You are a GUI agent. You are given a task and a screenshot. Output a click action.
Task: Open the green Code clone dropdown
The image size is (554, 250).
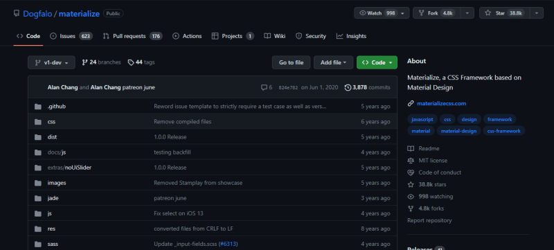point(377,62)
